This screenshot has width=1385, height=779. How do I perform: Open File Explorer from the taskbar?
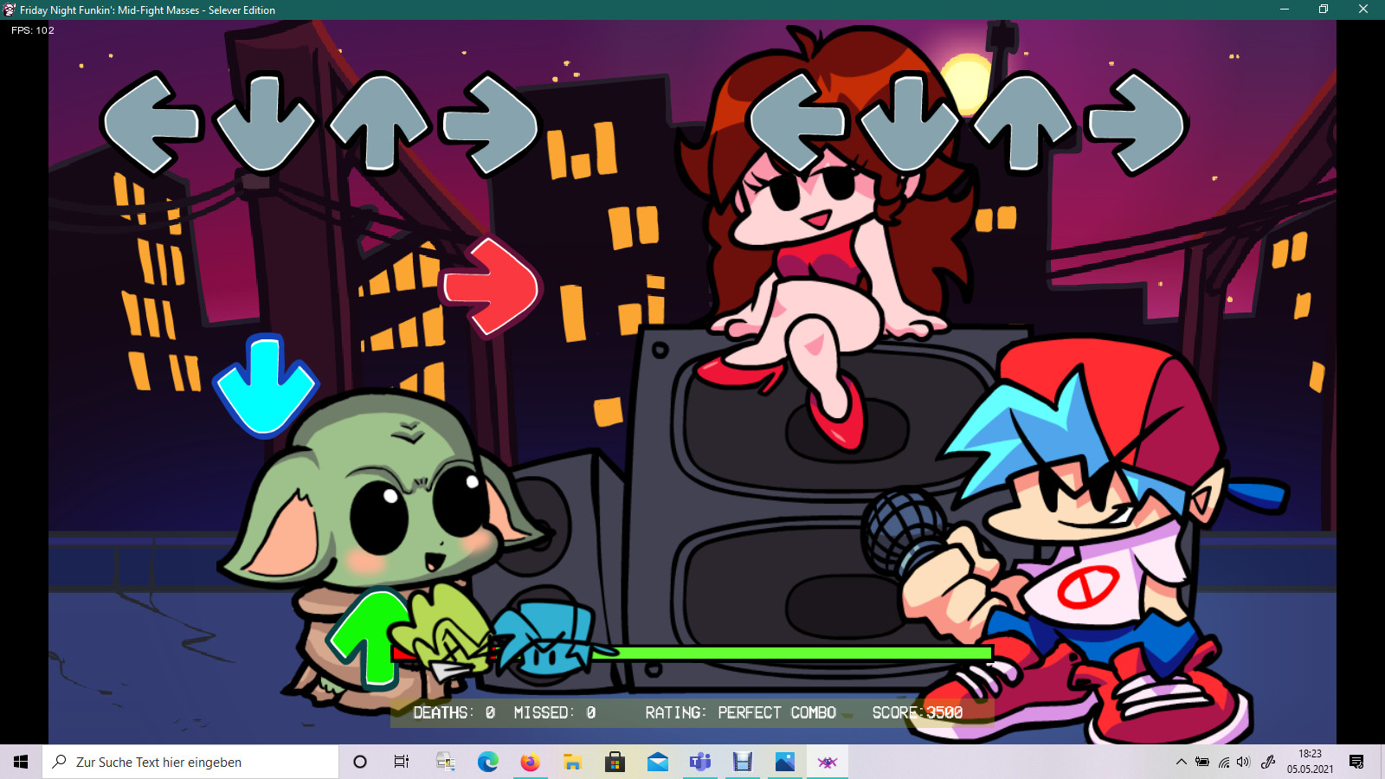click(x=572, y=762)
